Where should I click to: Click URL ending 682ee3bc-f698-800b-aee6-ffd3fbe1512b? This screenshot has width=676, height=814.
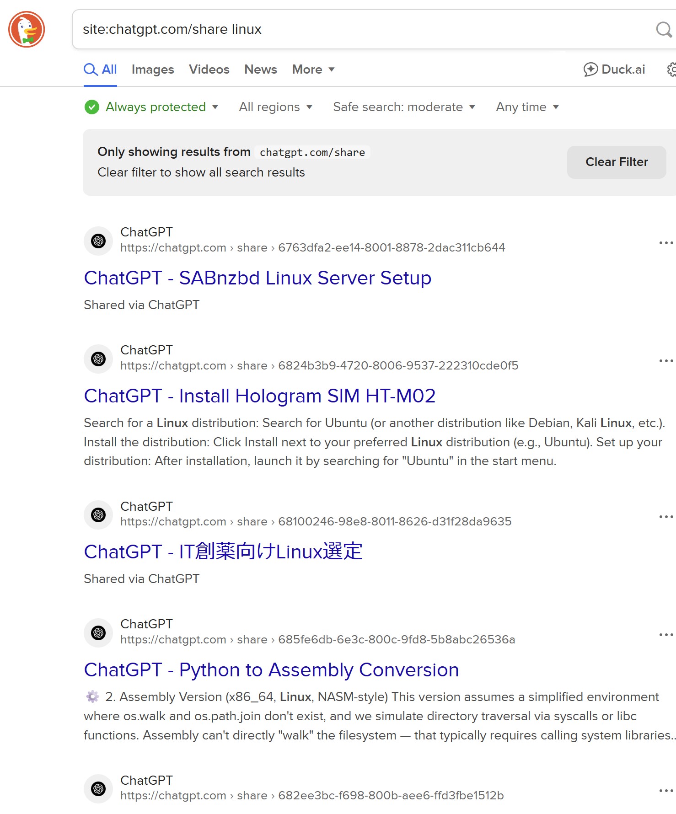(312, 795)
